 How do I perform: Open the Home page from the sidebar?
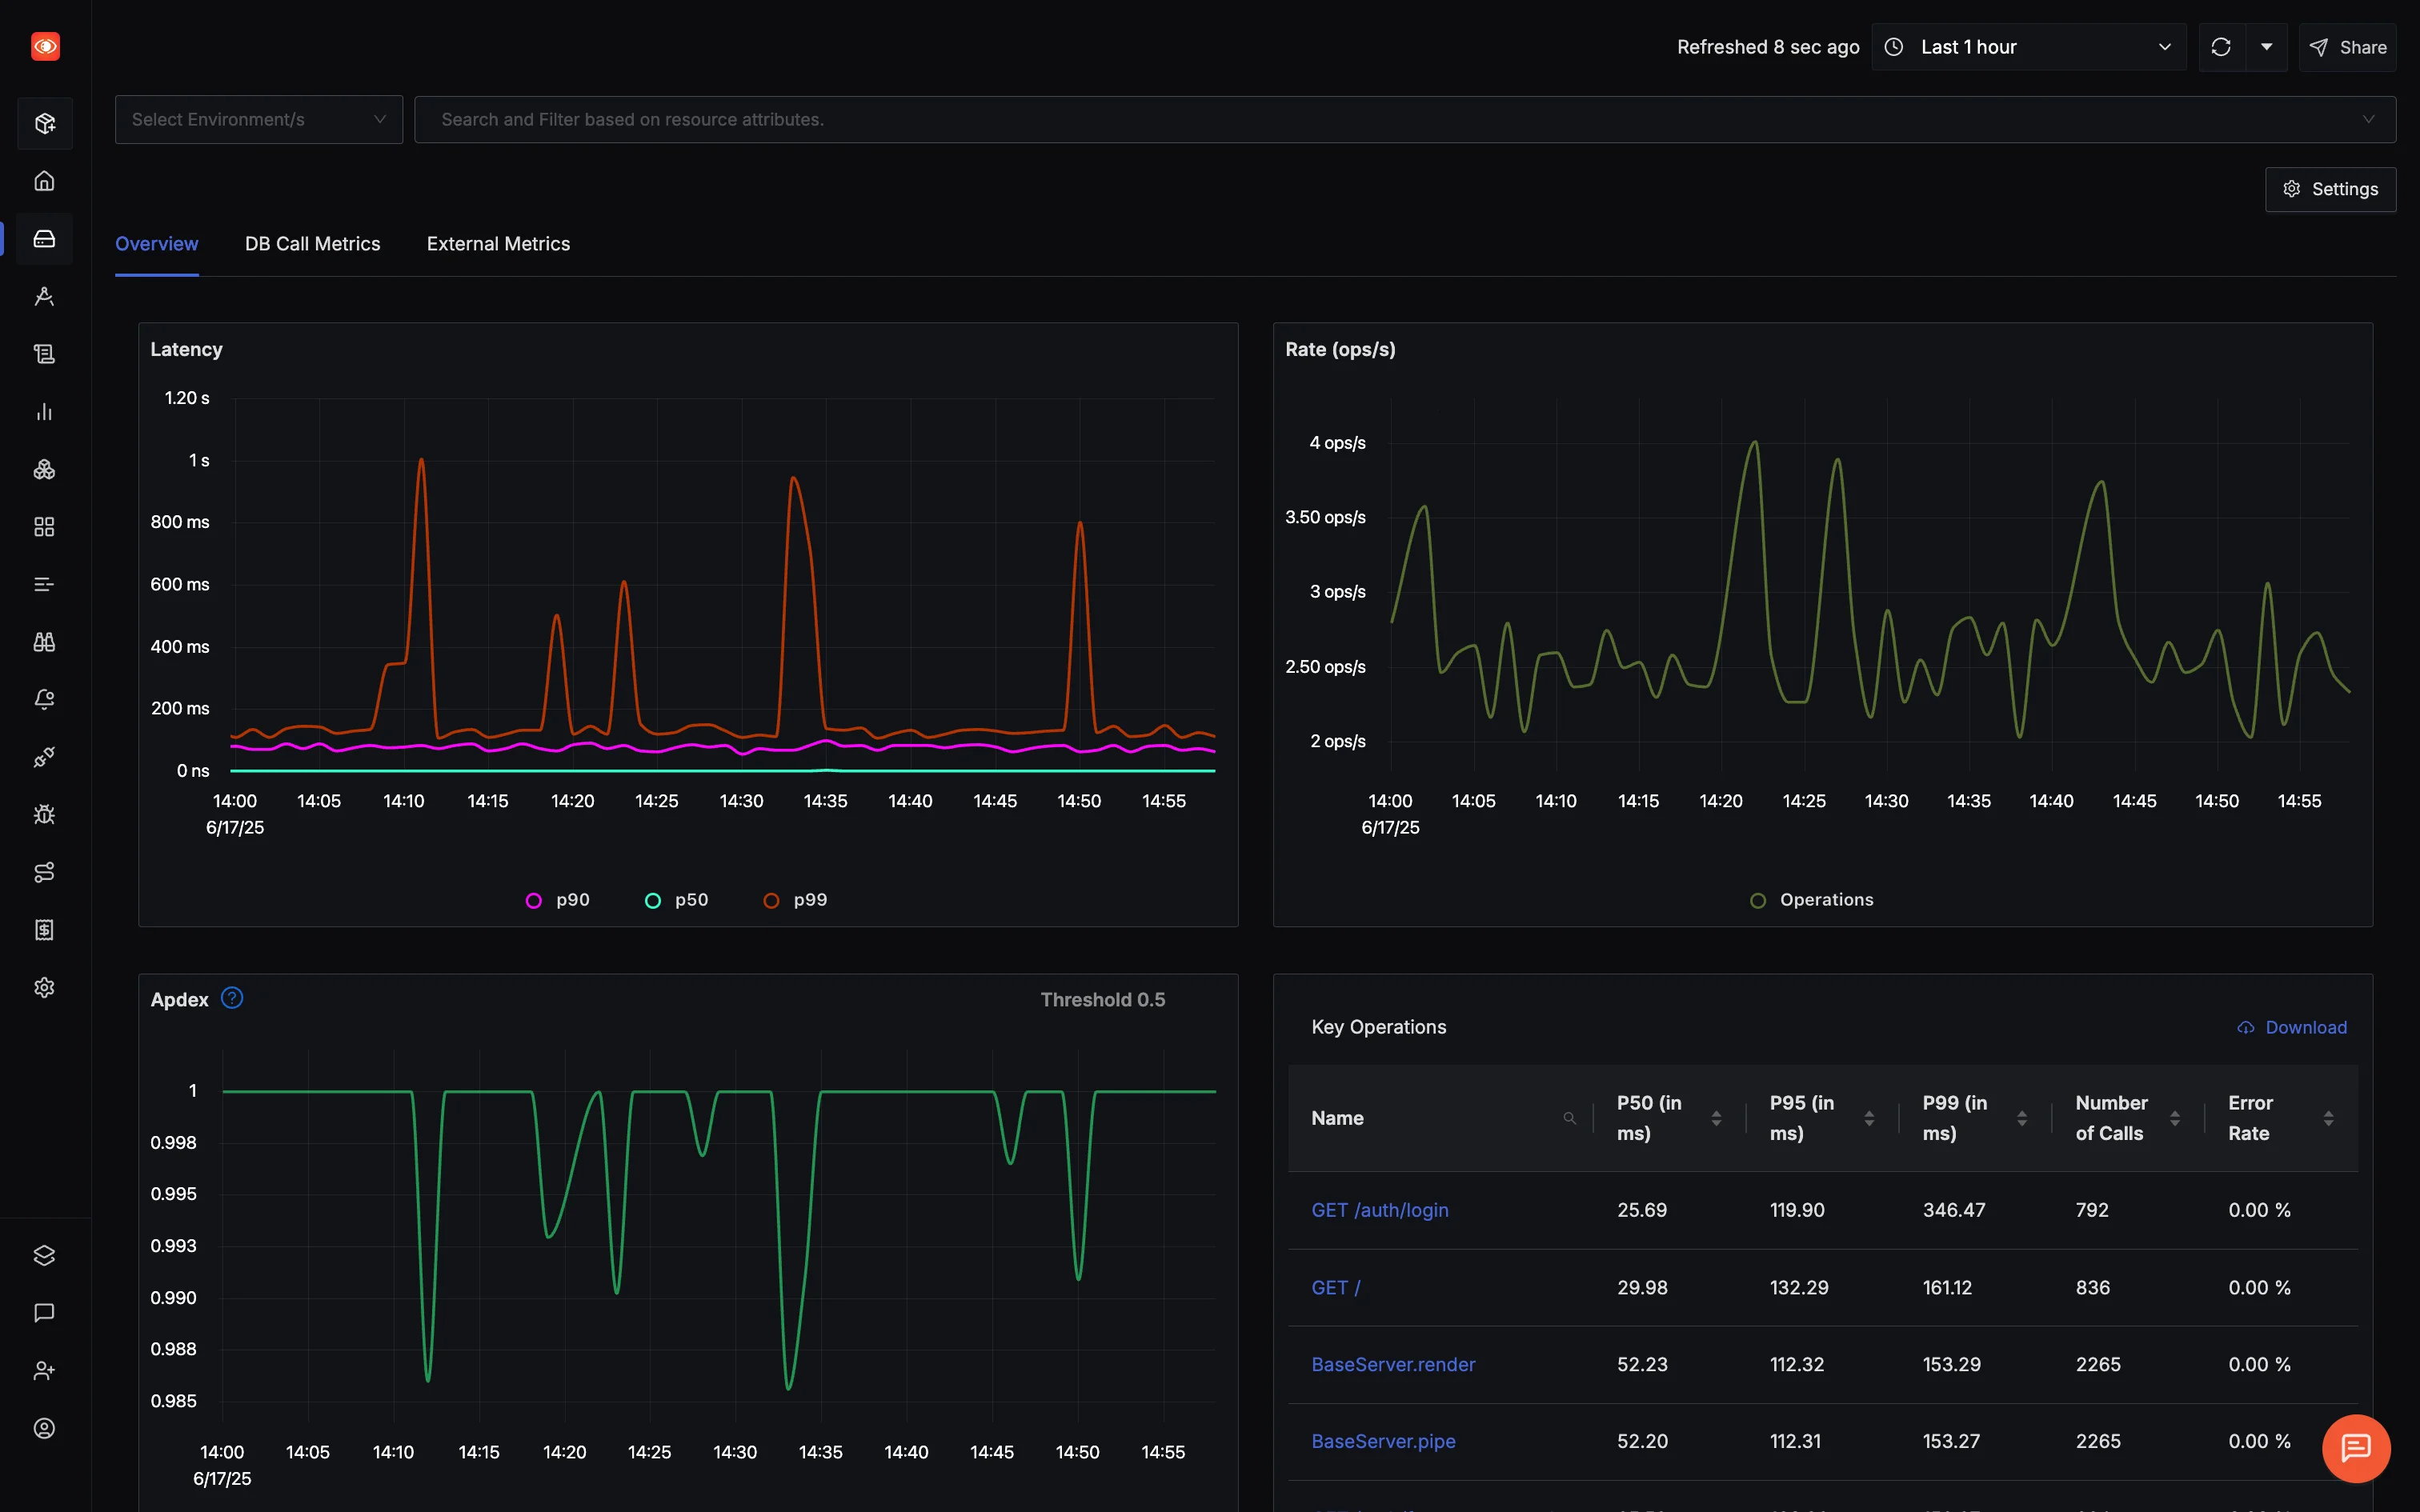pyautogui.click(x=45, y=181)
